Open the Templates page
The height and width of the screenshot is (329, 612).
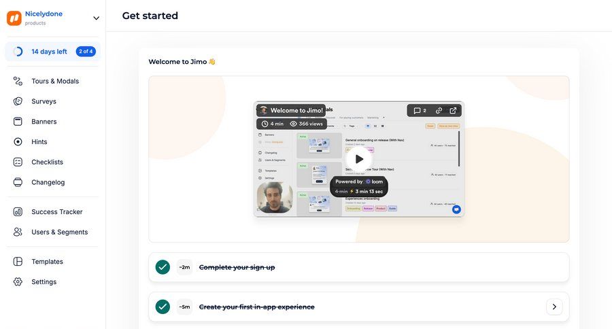tap(47, 262)
